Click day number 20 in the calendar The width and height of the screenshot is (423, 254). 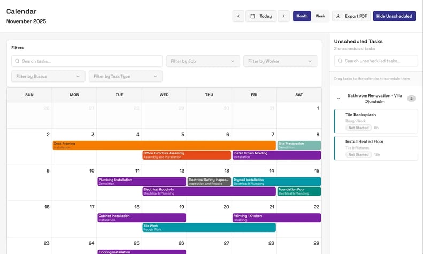(x=226, y=207)
